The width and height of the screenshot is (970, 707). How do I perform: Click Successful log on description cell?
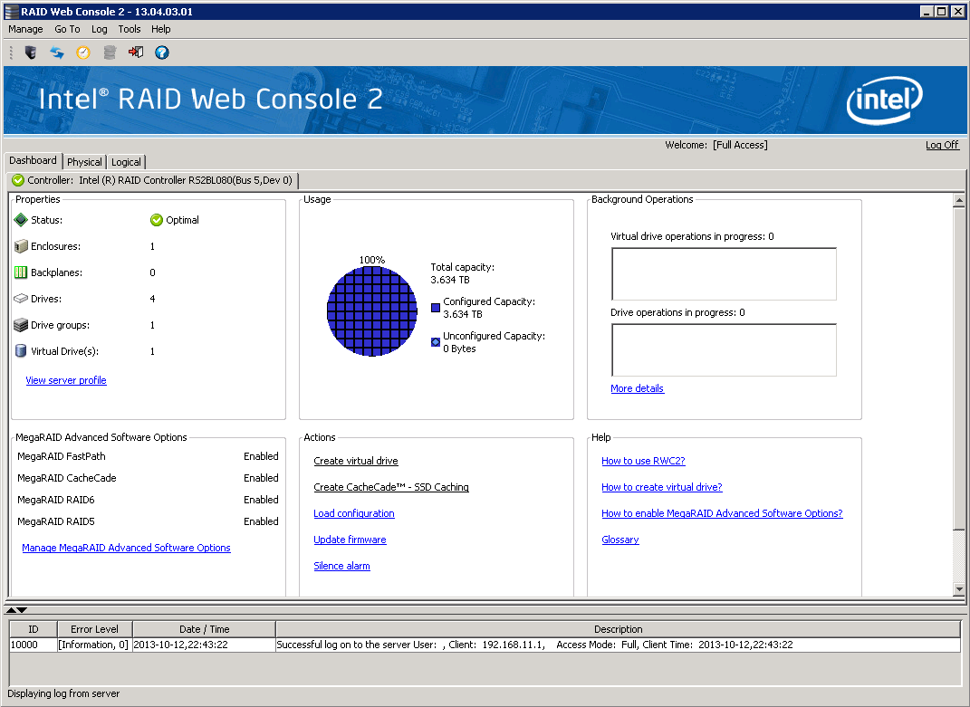coord(618,645)
